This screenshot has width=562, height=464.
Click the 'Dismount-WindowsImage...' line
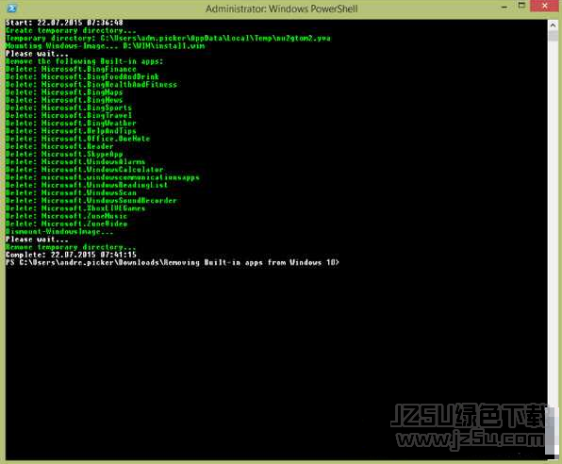tap(59, 232)
